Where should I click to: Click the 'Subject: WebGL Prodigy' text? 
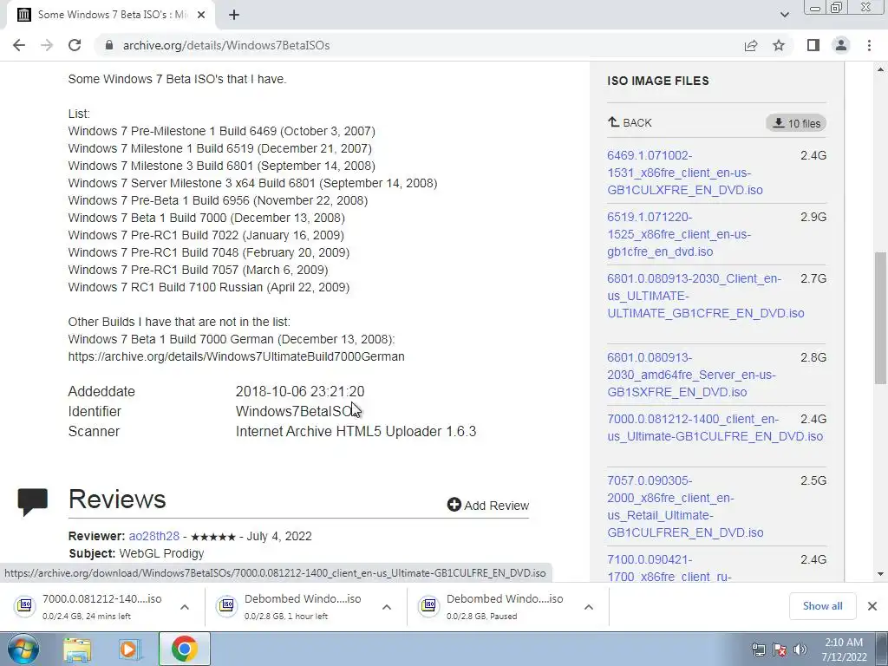tap(136, 553)
